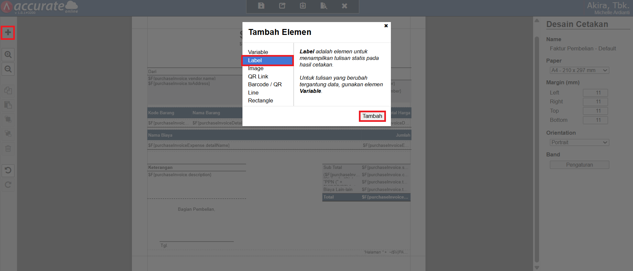Screen dimensions: 633x271
Task: Click the save floppy disk icon
Action: (x=261, y=6)
